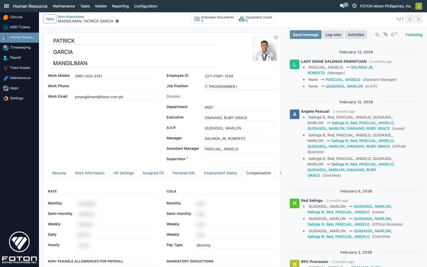Screen dimensions: 427x267
Task: Go to next record arrow
Action: tap(418, 19)
